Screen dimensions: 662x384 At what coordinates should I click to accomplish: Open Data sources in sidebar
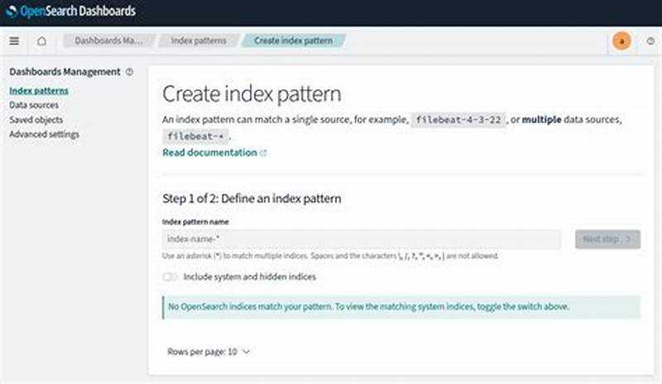click(34, 105)
